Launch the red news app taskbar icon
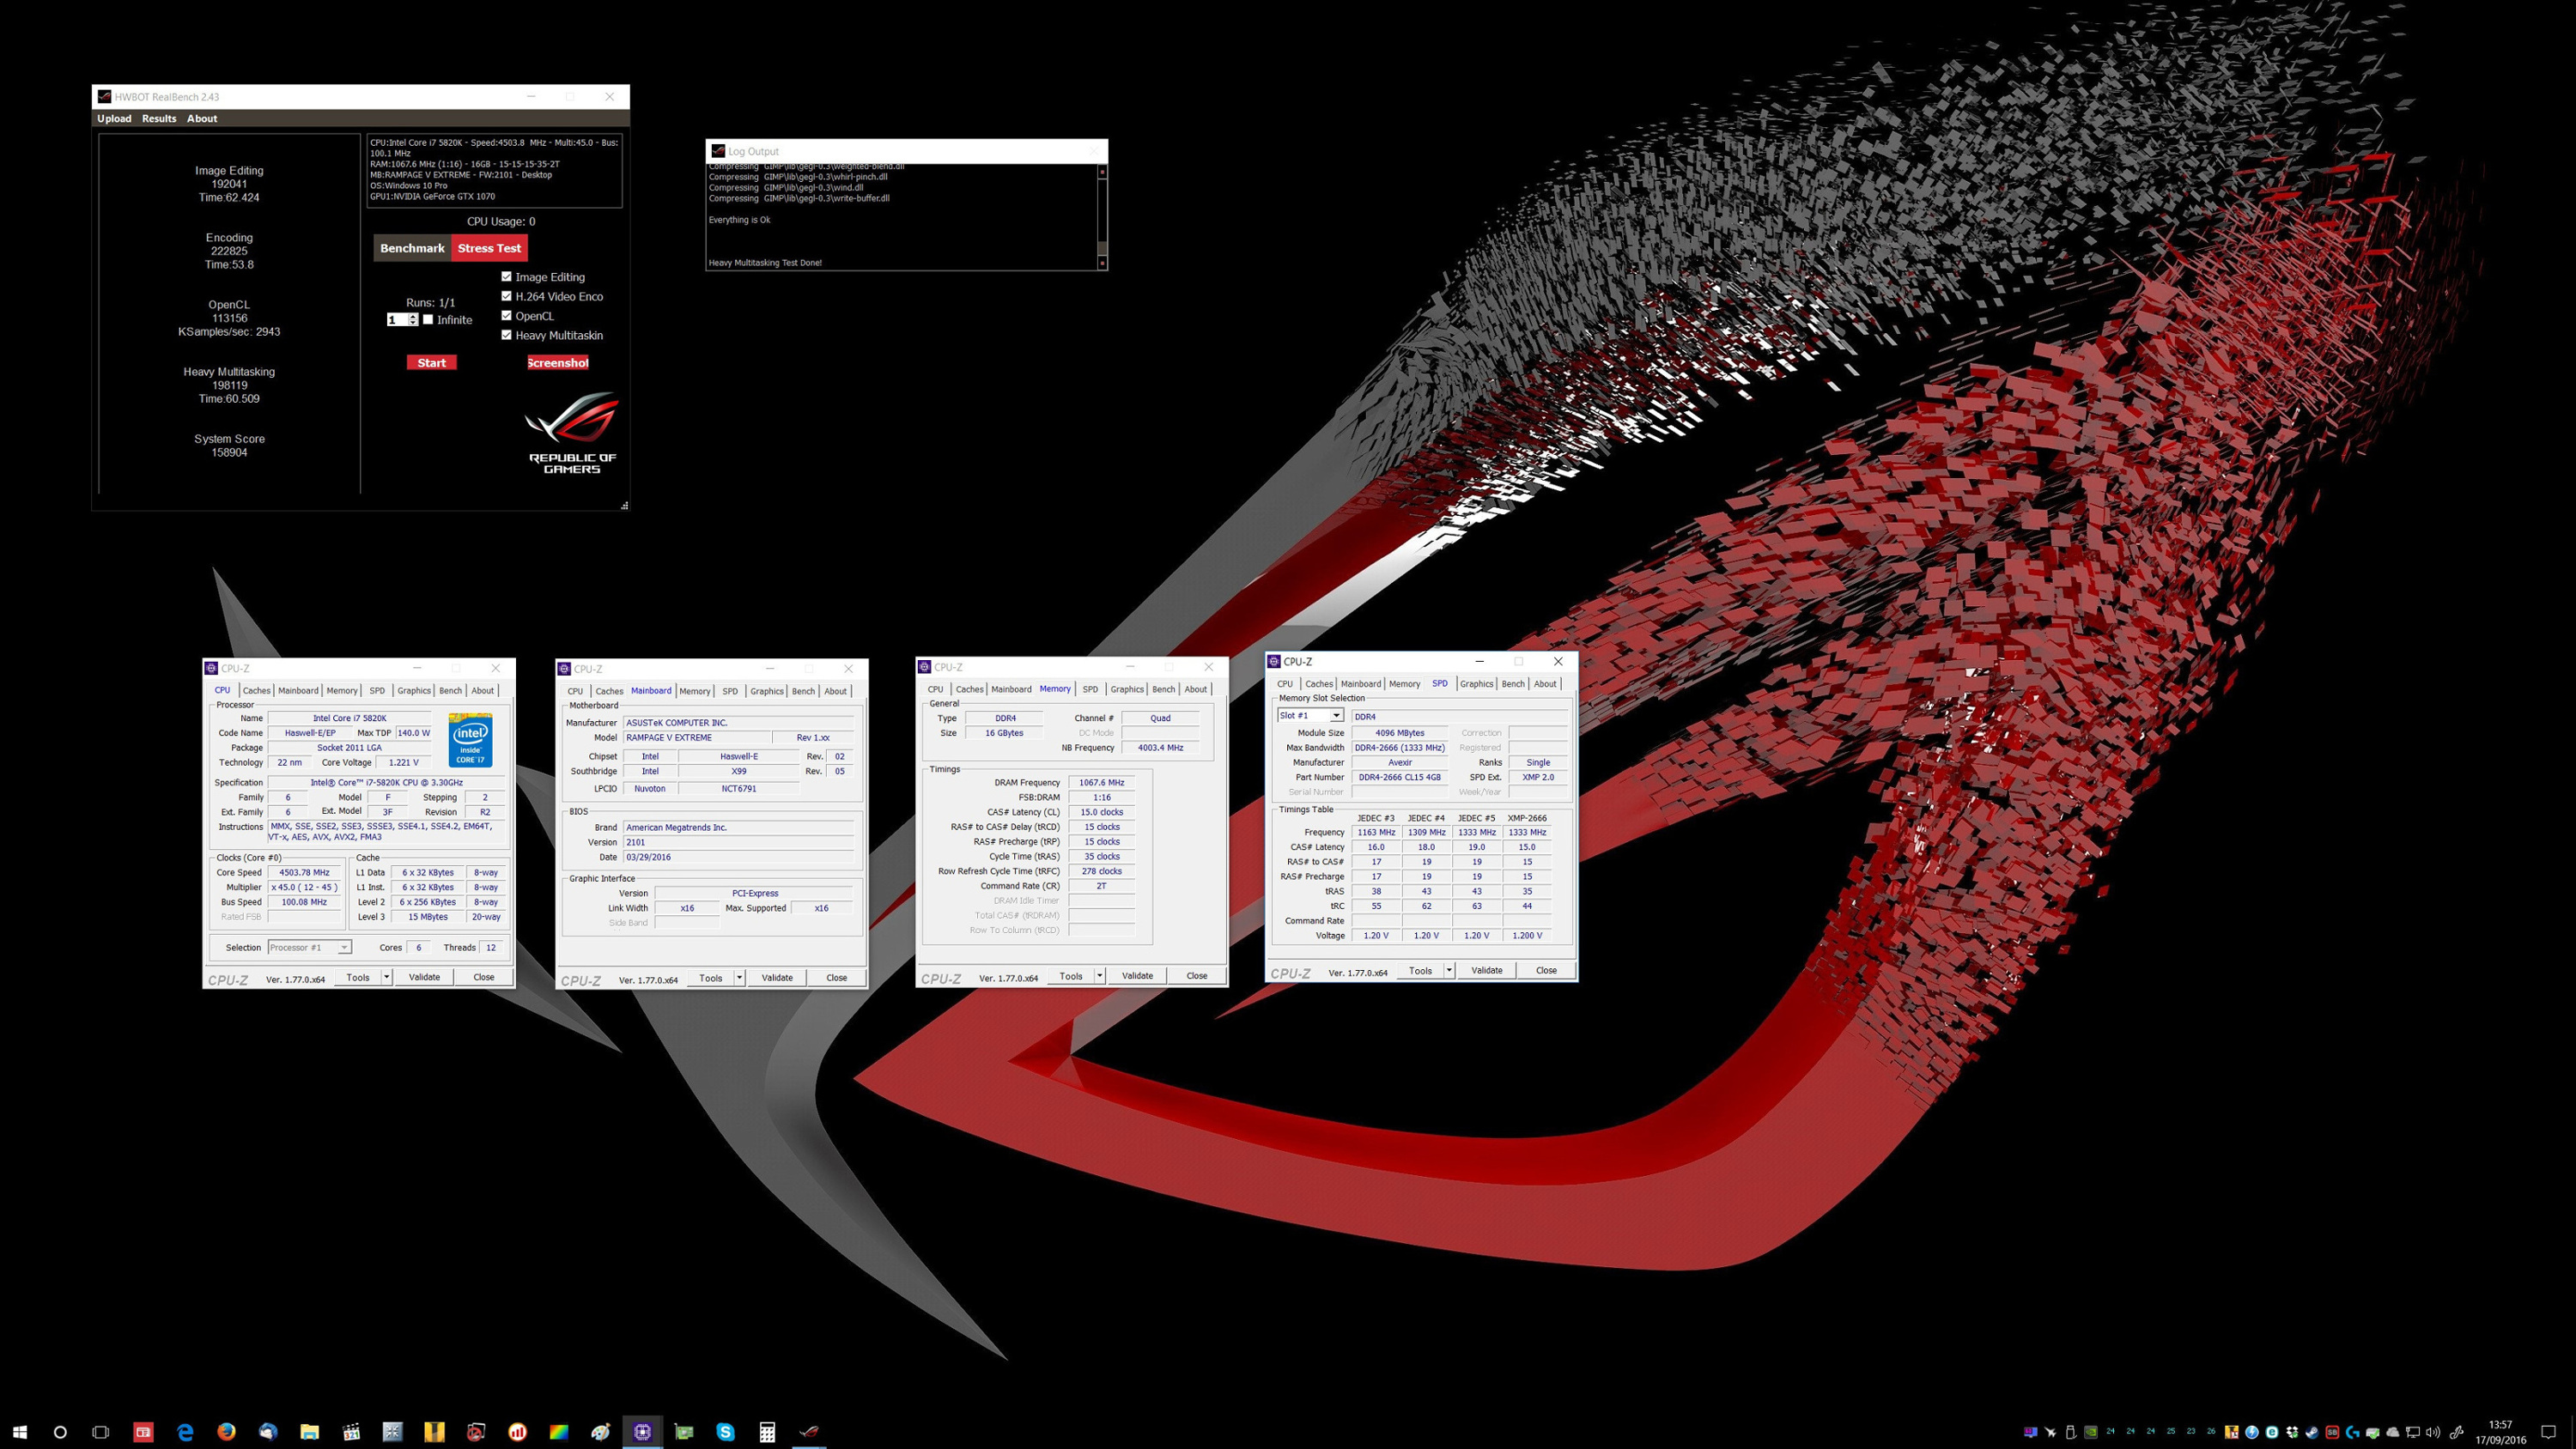Screen dimensions: 2576x1449 pyautogui.click(x=143, y=1432)
